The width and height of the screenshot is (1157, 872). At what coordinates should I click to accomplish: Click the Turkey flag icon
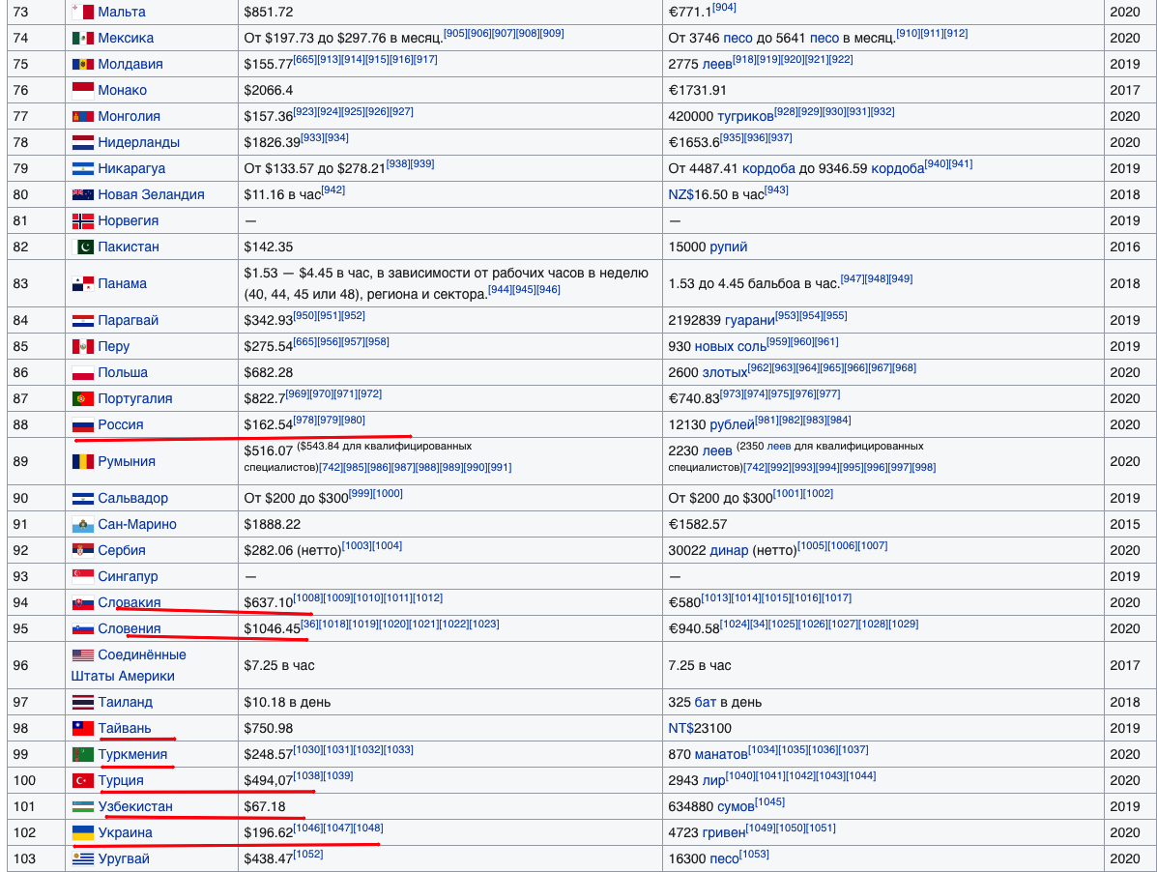(83, 780)
